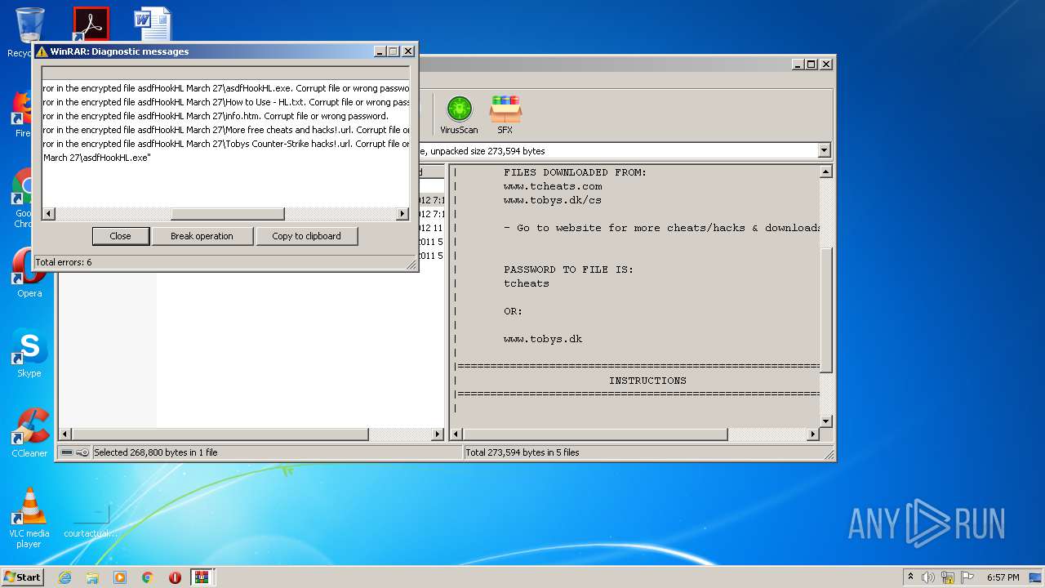Open the Adobe Acrobat desktop shortcut

91,24
